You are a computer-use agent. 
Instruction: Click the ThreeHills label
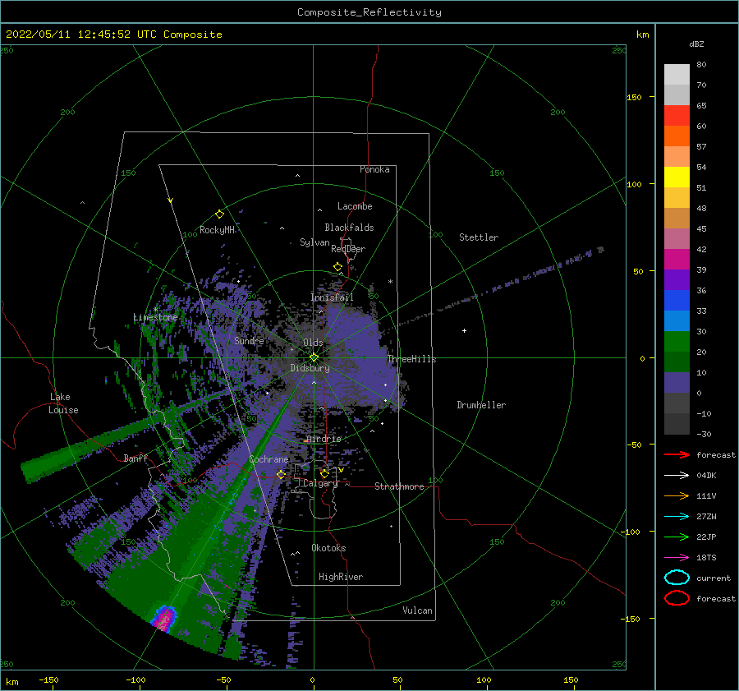tap(412, 359)
